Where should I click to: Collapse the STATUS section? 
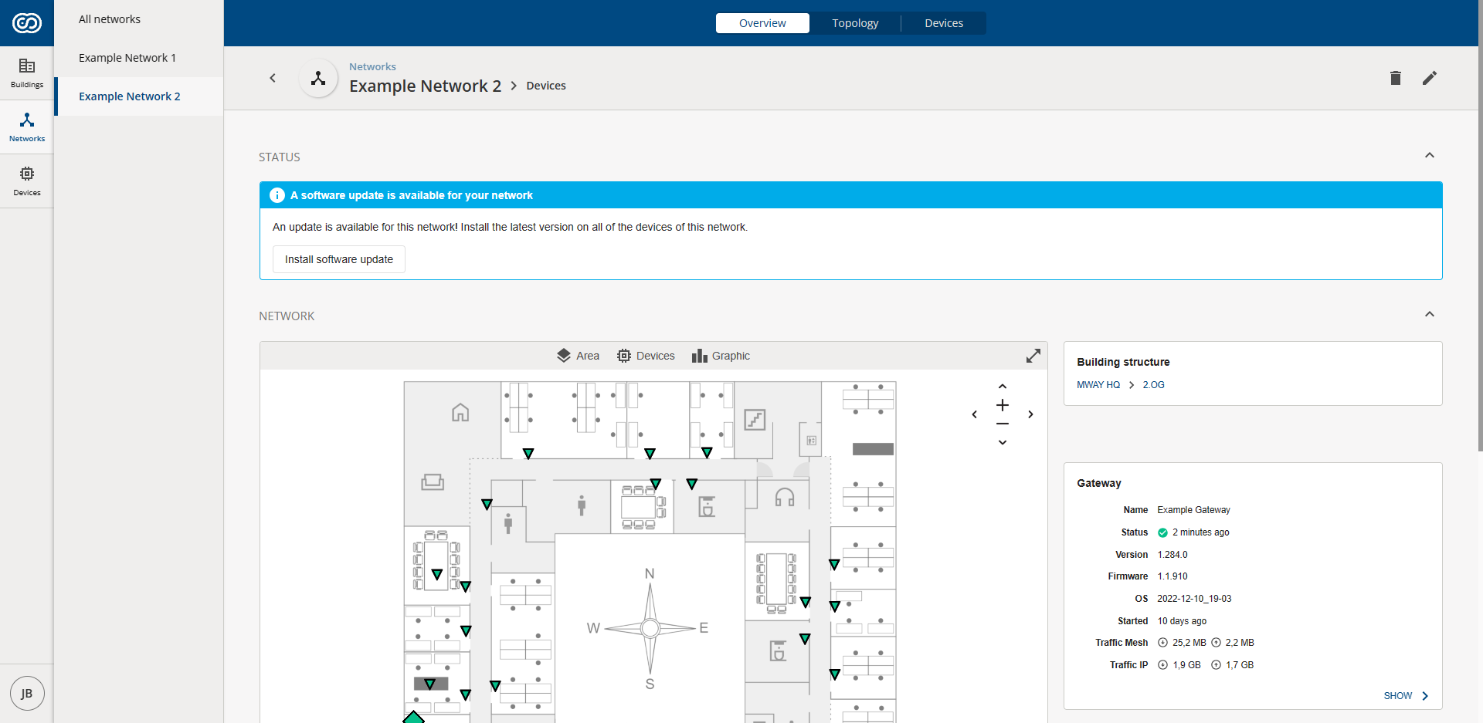pos(1429,156)
